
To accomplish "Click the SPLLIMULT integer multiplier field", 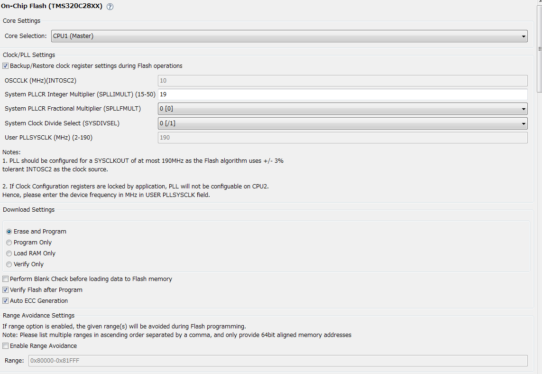I will pyautogui.click(x=342, y=94).
